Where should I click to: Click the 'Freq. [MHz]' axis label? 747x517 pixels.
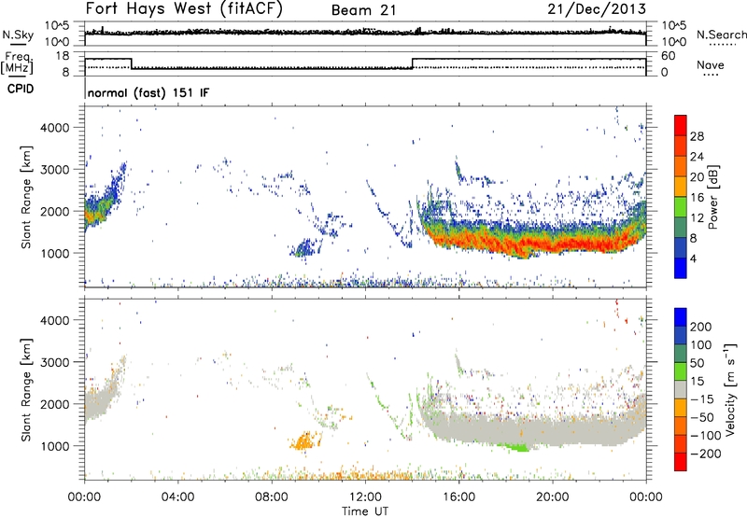pyautogui.click(x=17, y=63)
